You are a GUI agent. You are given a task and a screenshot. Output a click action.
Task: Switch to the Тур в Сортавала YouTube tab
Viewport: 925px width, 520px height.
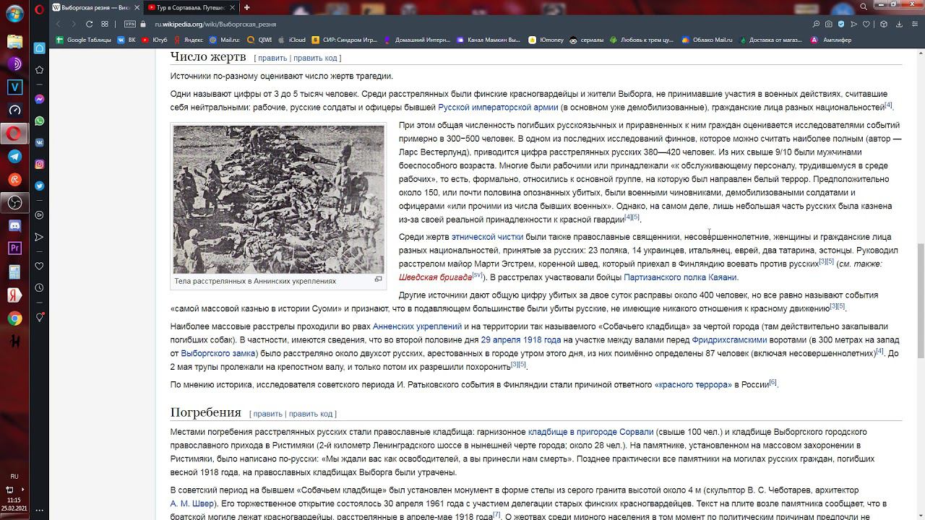point(191,7)
